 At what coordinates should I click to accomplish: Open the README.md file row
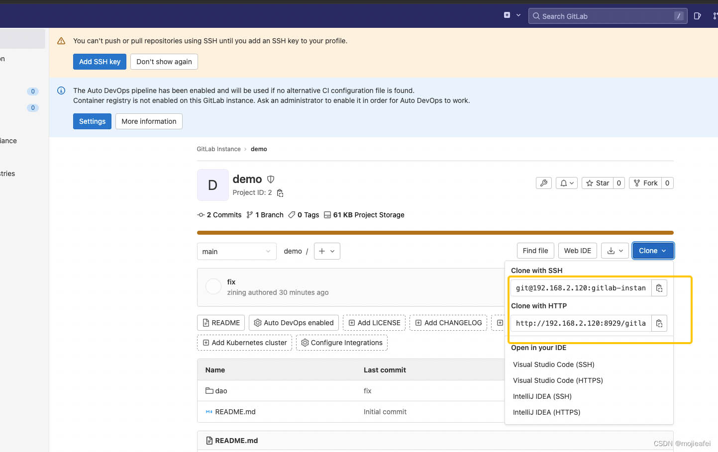coord(235,412)
